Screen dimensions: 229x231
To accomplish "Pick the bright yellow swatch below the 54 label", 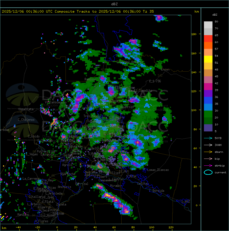I will pos(208,59).
